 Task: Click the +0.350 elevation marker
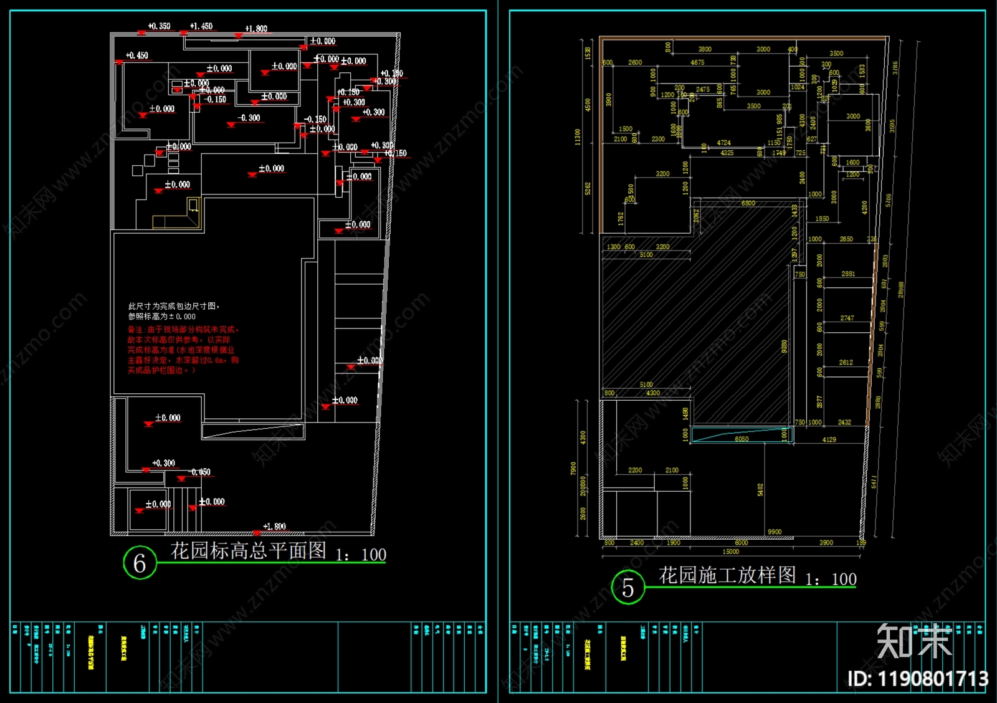click(x=159, y=26)
